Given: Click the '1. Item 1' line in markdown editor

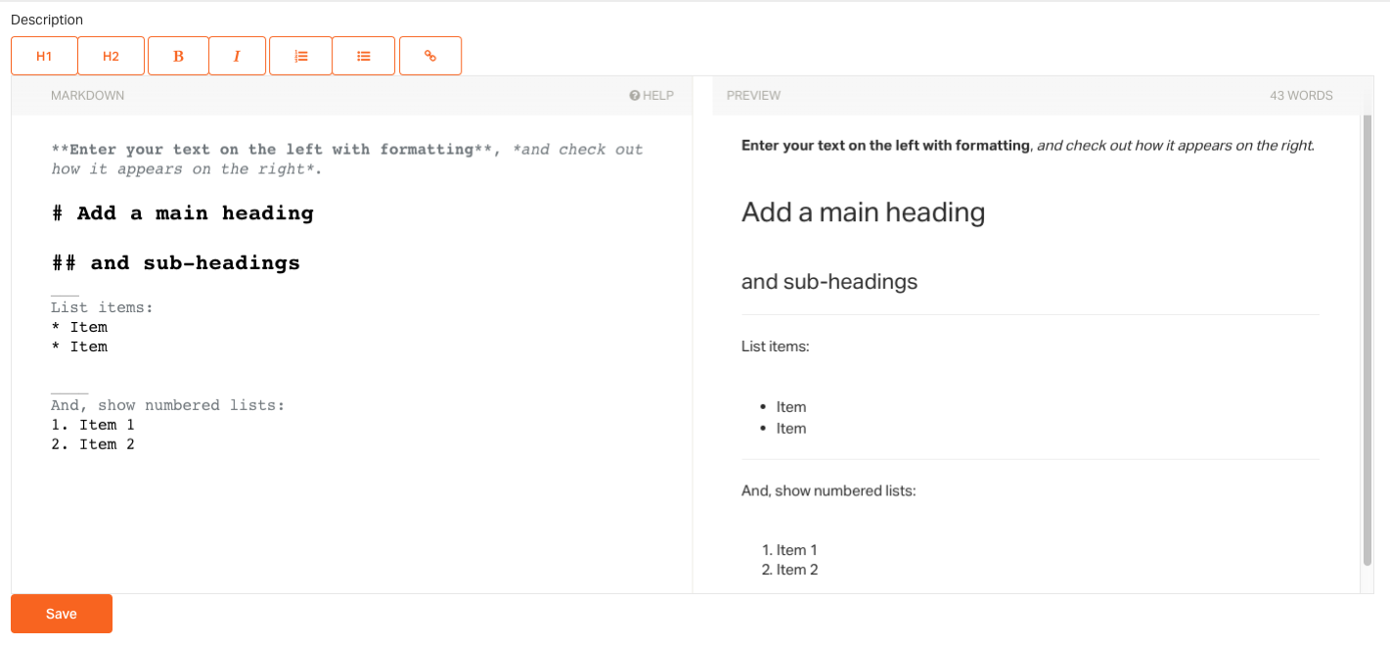Looking at the screenshot, I should coord(93,425).
